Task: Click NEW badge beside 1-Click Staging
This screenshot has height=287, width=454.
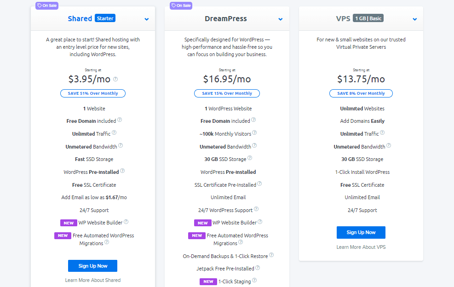Action: (x=208, y=281)
